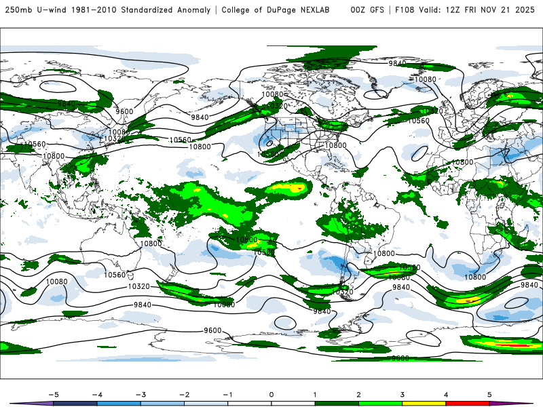Click the light blue -3 to -2 colorbar segment
The width and height of the screenshot is (543, 407).
[x=162, y=404]
